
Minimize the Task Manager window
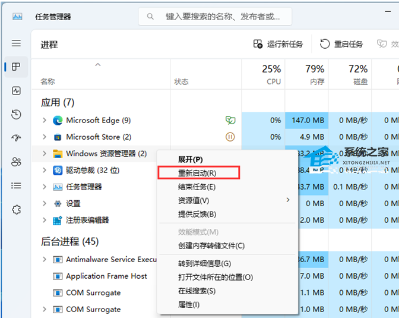pyautogui.click(x=388, y=12)
